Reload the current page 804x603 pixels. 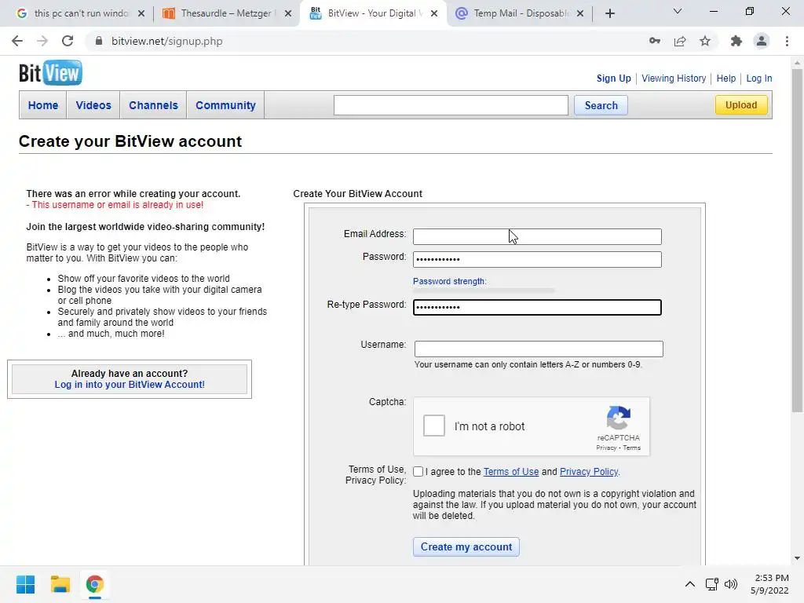(x=68, y=41)
